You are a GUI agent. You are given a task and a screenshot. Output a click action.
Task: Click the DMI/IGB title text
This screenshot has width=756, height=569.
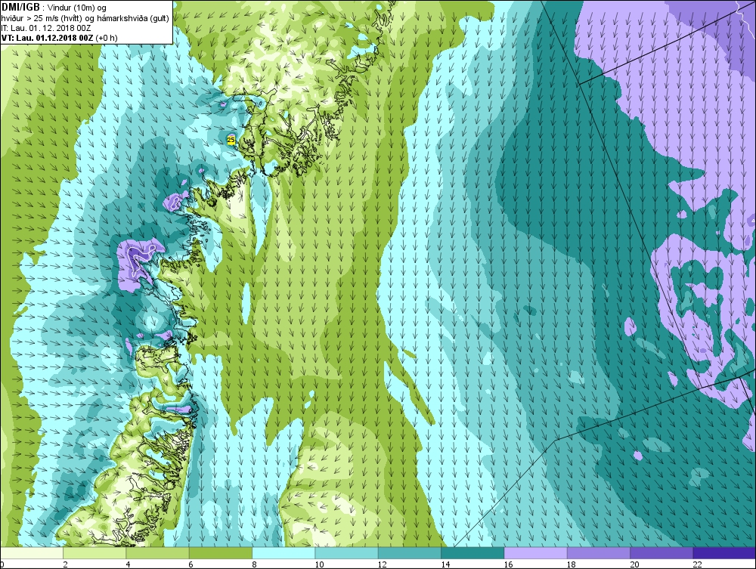(20, 8)
